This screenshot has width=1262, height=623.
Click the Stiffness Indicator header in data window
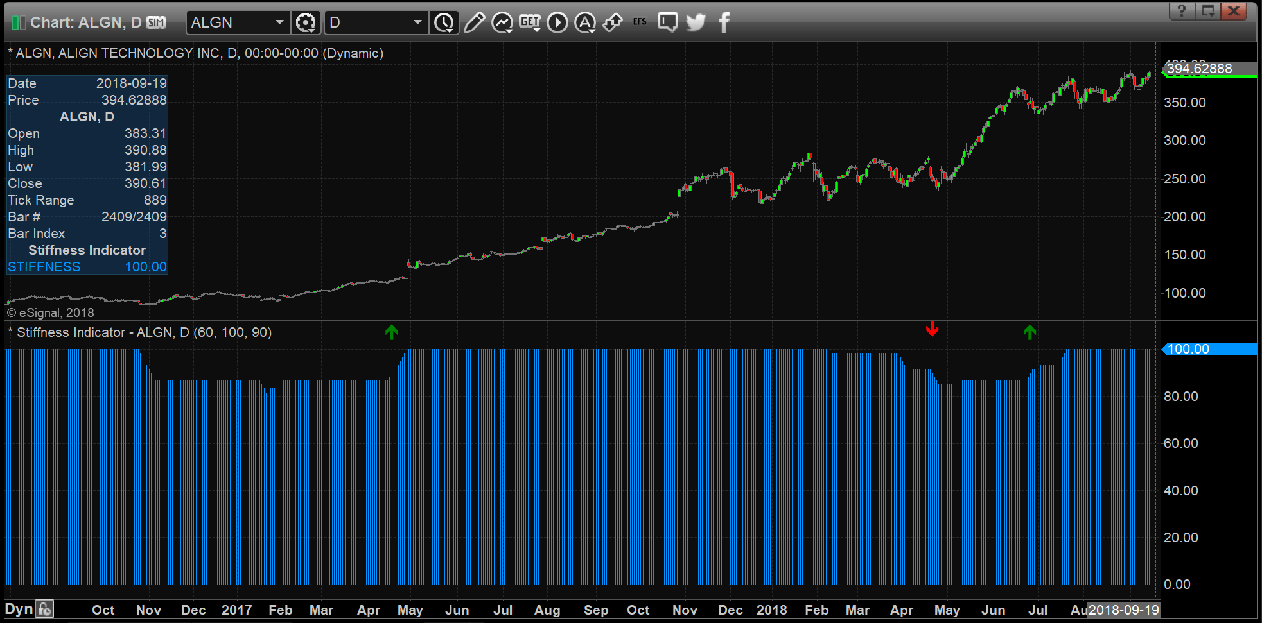[x=87, y=250]
